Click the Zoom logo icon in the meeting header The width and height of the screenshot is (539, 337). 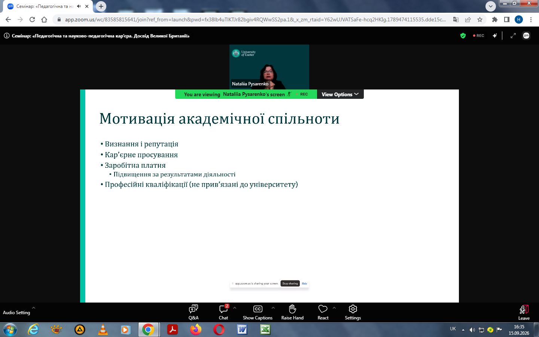tap(526, 36)
